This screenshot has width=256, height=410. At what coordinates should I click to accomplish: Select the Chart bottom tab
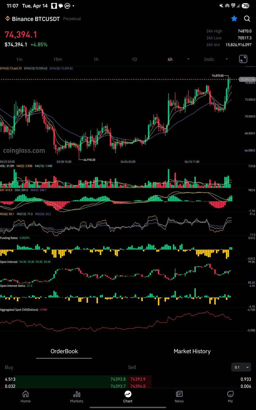point(128,397)
